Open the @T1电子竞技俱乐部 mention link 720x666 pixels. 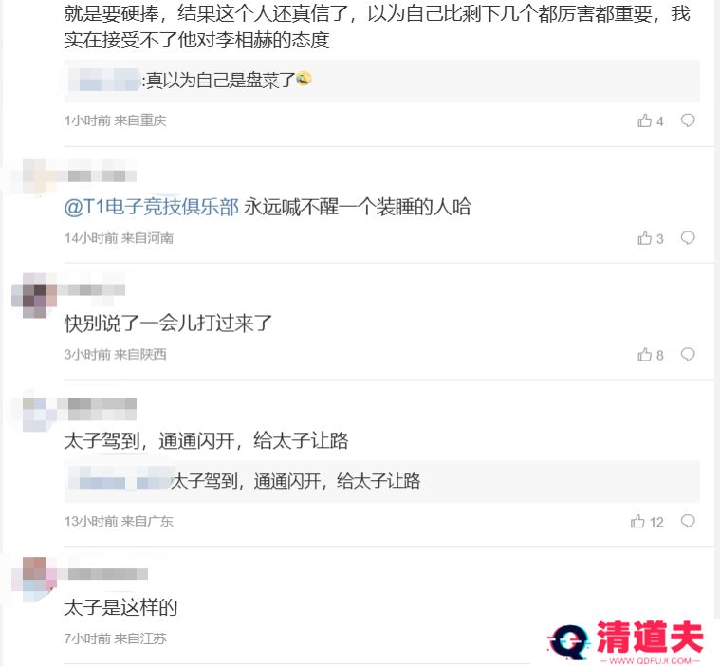(151, 207)
